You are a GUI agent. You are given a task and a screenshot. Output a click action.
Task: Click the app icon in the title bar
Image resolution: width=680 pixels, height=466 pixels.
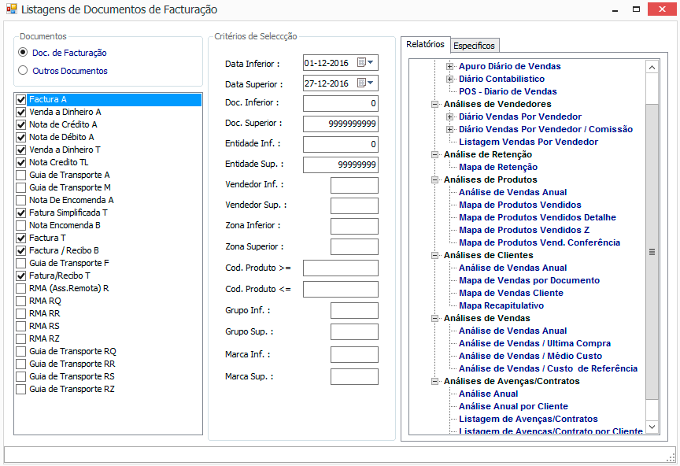click(x=11, y=9)
